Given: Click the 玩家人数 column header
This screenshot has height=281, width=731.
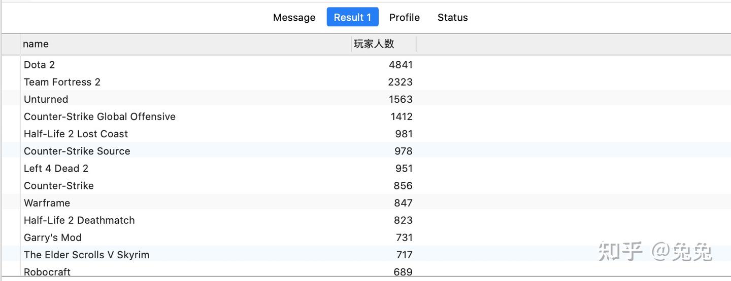Looking at the screenshot, I should click(x=374, y=44).
